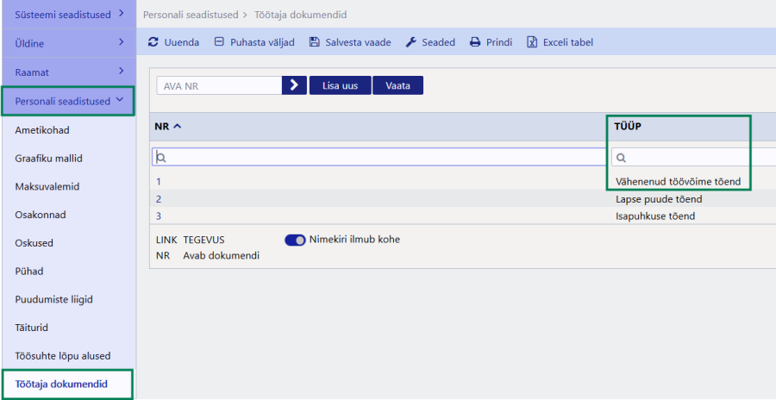776x400 pixels.
Task: Click the AVA NR input field
Action: [x=219, y=85]
